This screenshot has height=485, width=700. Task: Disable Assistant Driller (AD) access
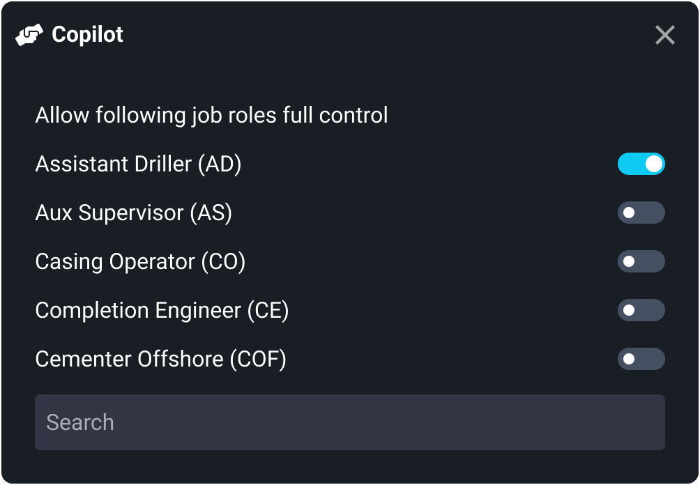[x=641, y=164]
